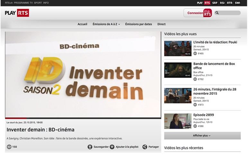The width and height of the screenshot is (251, 156).
Task: Open the RTS.ch link
Action: (x=9, y=3)
